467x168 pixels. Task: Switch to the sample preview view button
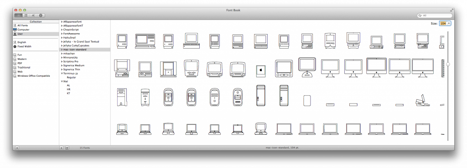(18, 15)
